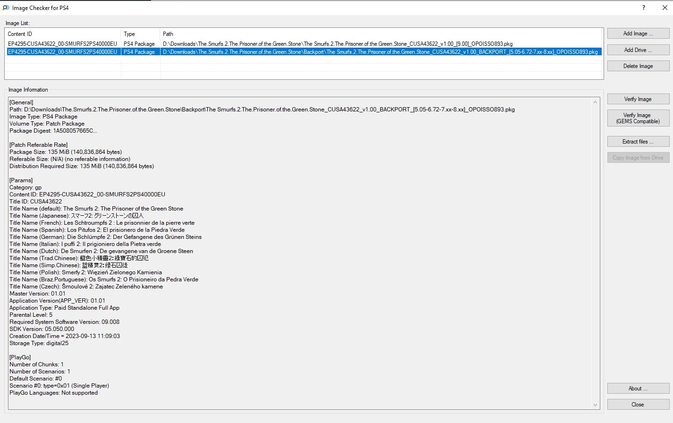Click the Image Checker app icon in title bar
Screen dimensions: 673x423
6,8
